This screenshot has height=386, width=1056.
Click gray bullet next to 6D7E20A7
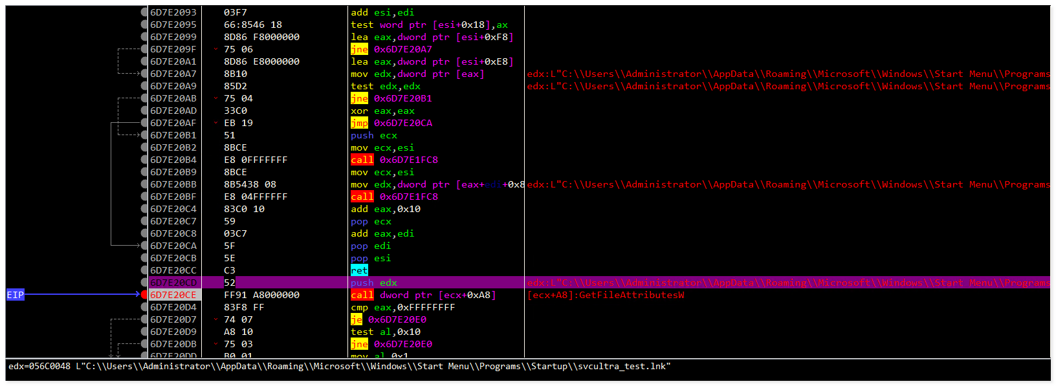(x=144, y=74)
